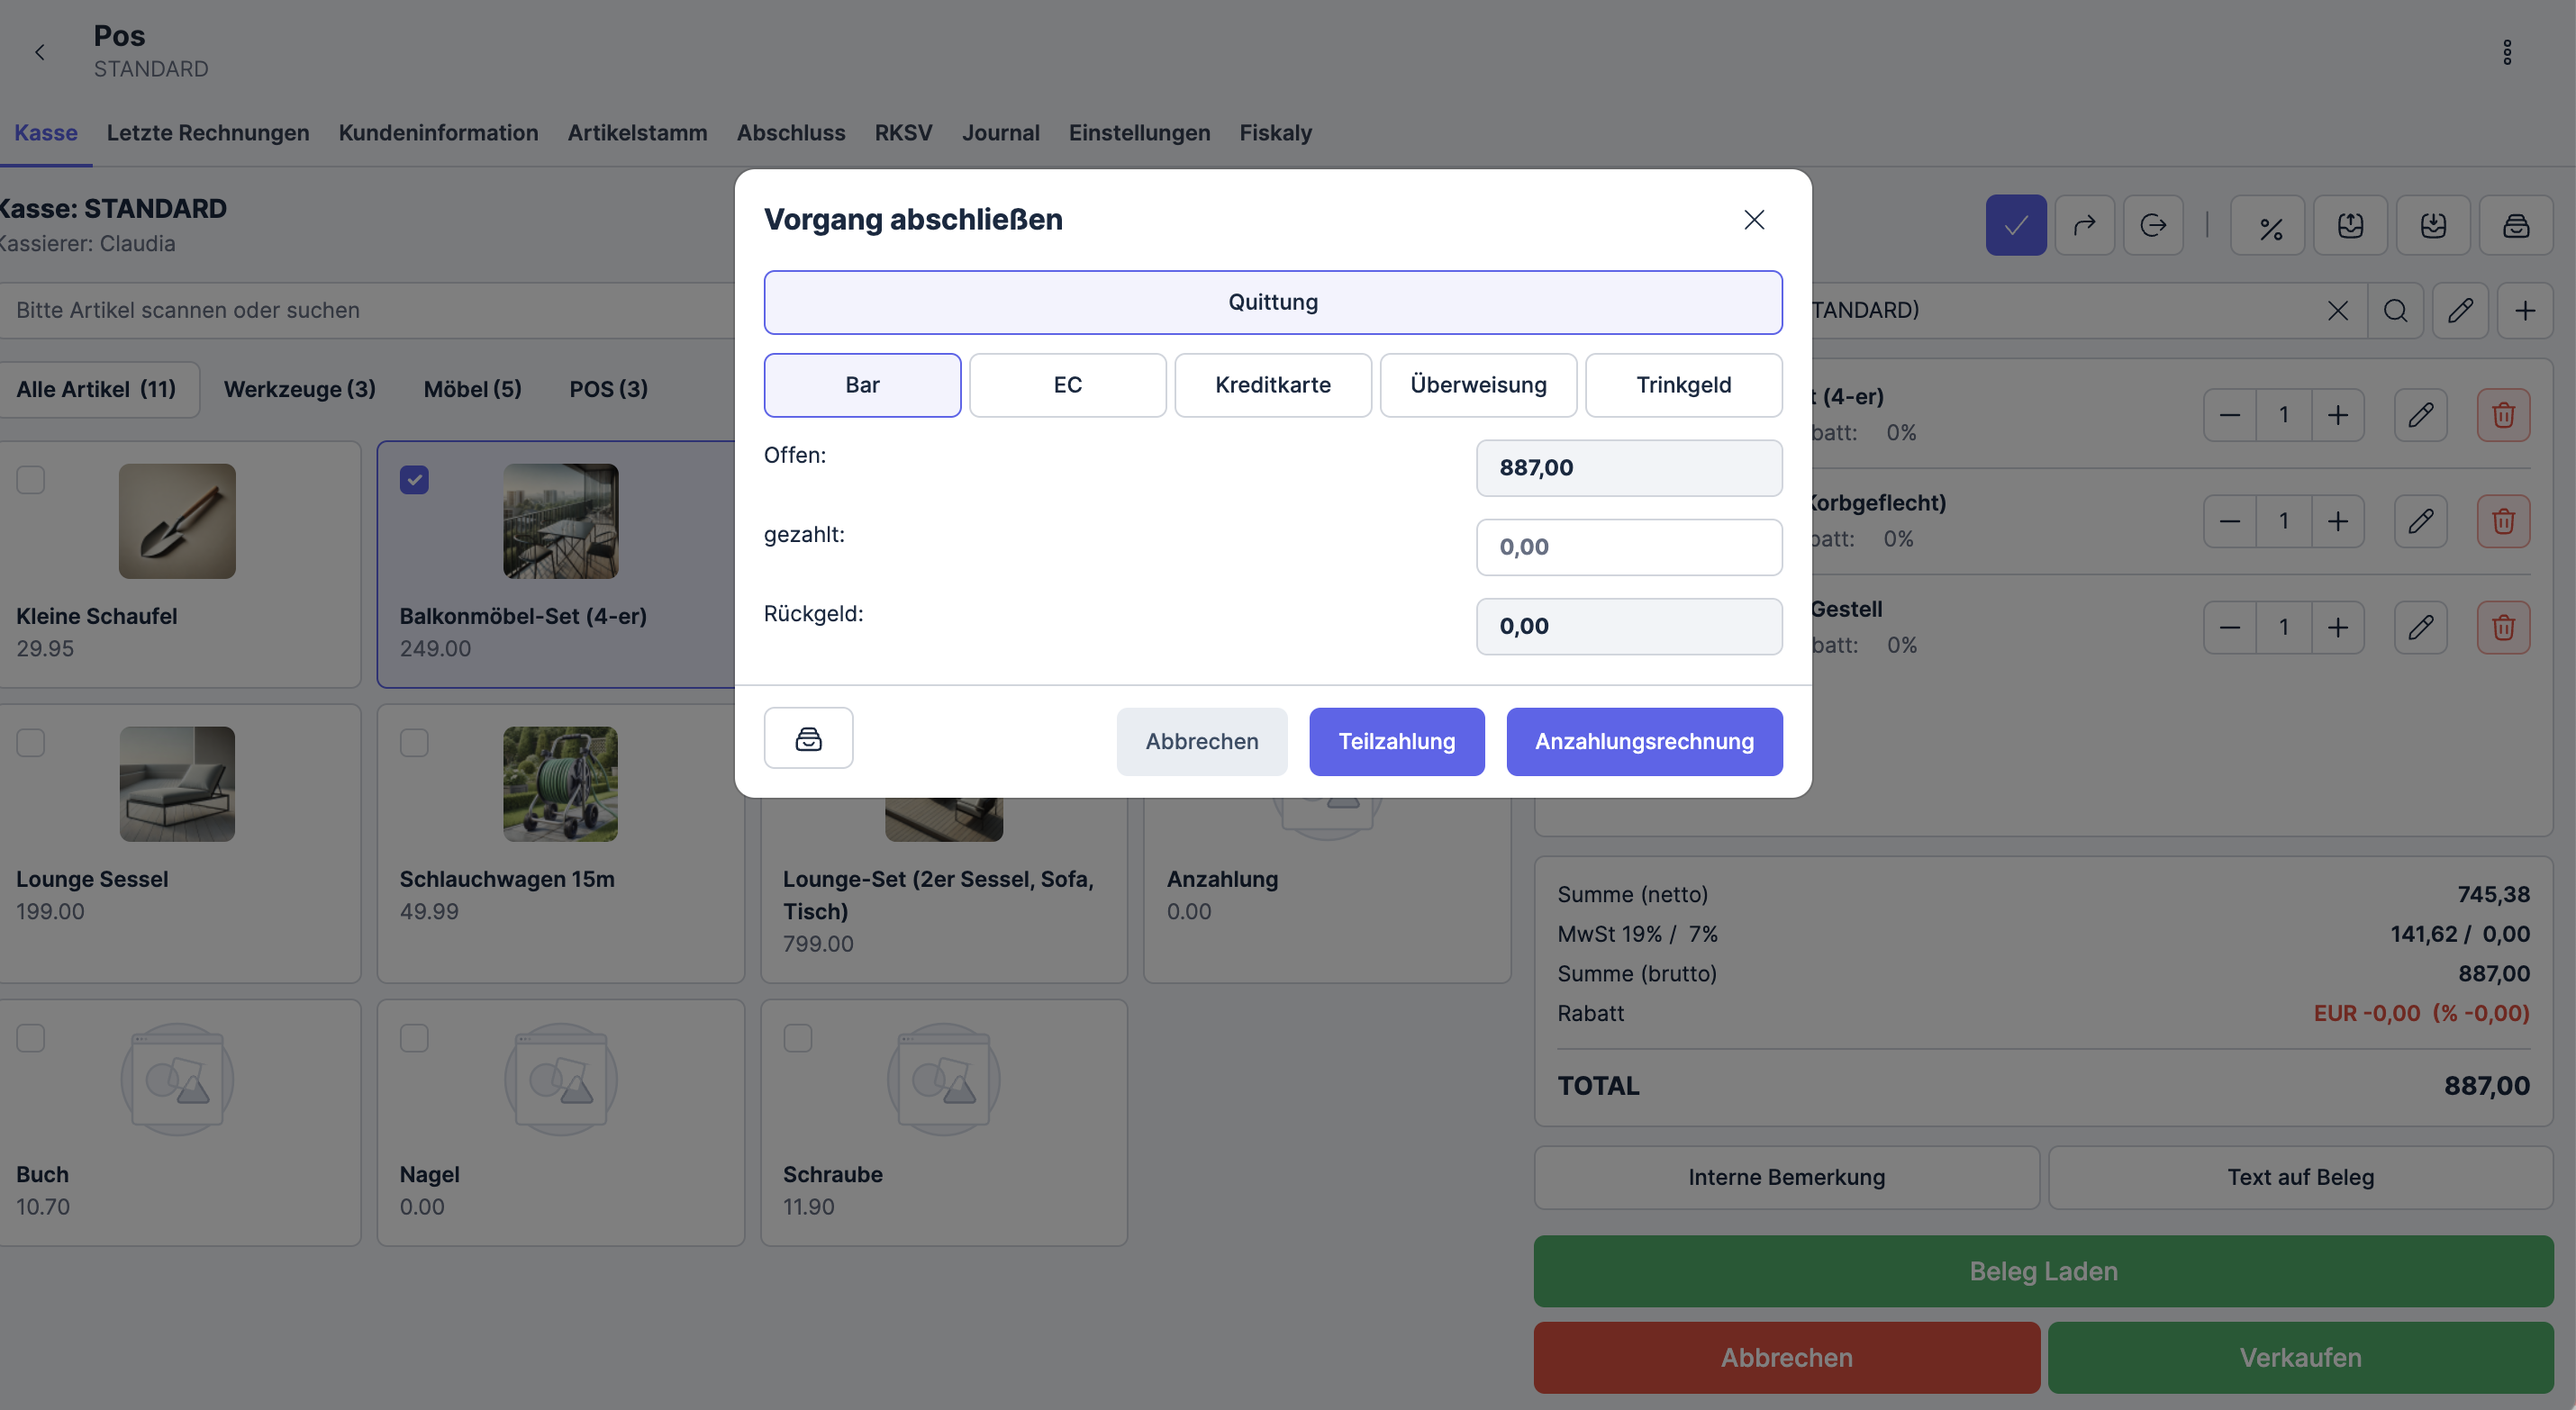The width and height of the screenshot is (2576, 1410).
Task: Click the customer search magnifier icon
Action: click(2394, 311)
